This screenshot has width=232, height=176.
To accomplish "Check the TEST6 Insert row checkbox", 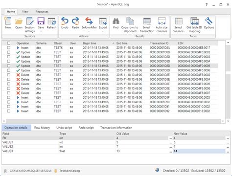I will [9, 48].
